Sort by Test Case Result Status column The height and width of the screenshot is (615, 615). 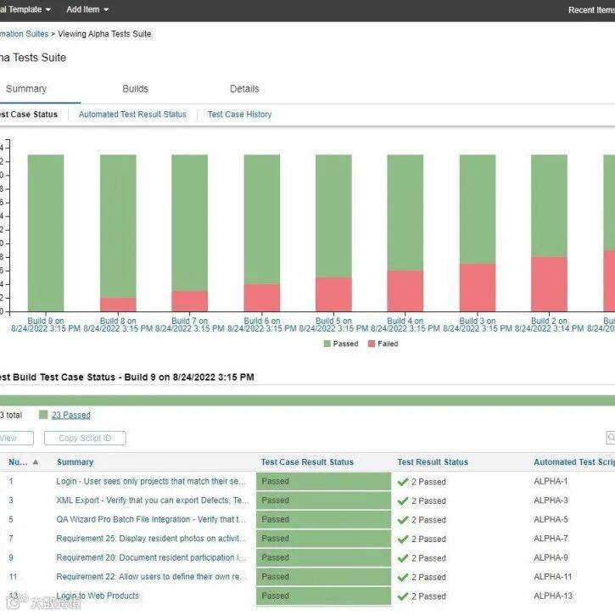click(307, 462)
